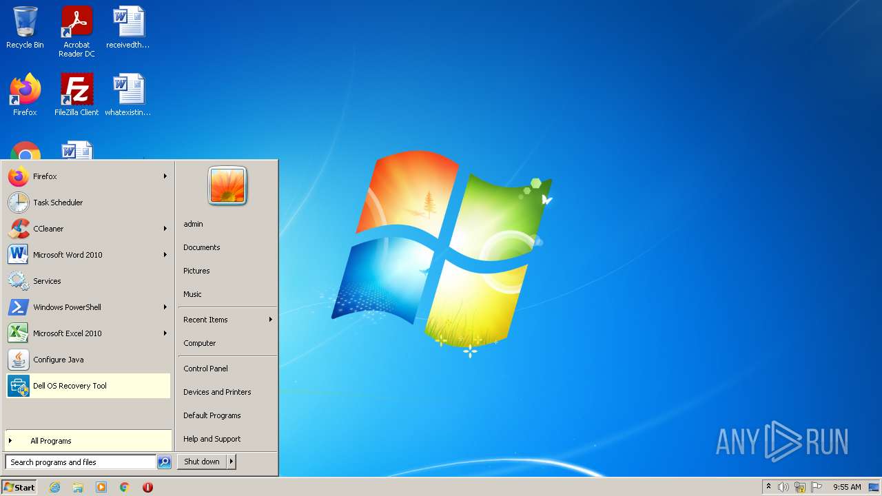Screen dimensions: 882x496
Task: Launch Firefox from the desktop shortcut
Action: (x=25, y=95)
